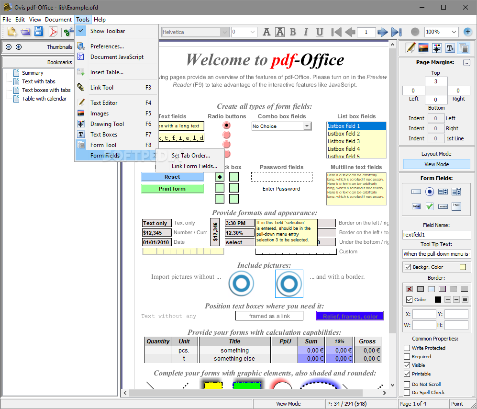The image size is (477, 409).
Task: Click the Print form button
Action: pyautogui.click(x=172, y=189)
